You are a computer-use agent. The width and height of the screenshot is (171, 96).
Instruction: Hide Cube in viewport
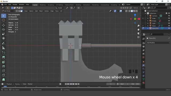[x=169, y=18]
